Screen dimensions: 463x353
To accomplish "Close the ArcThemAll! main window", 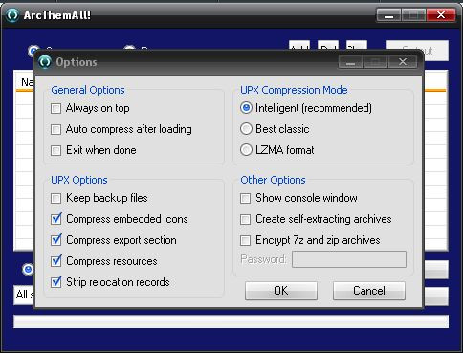I will tap(441, 15).
